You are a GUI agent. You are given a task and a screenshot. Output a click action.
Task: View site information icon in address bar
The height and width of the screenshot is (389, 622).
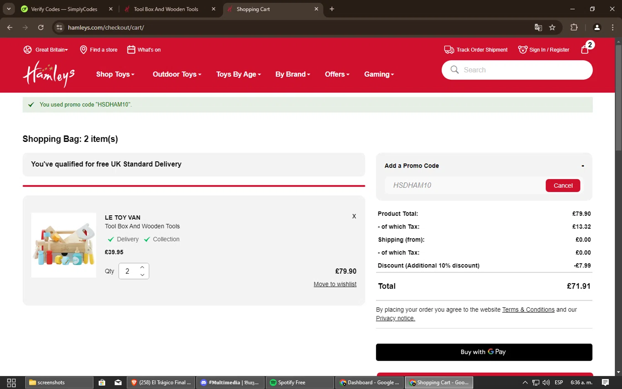[59, 27]
